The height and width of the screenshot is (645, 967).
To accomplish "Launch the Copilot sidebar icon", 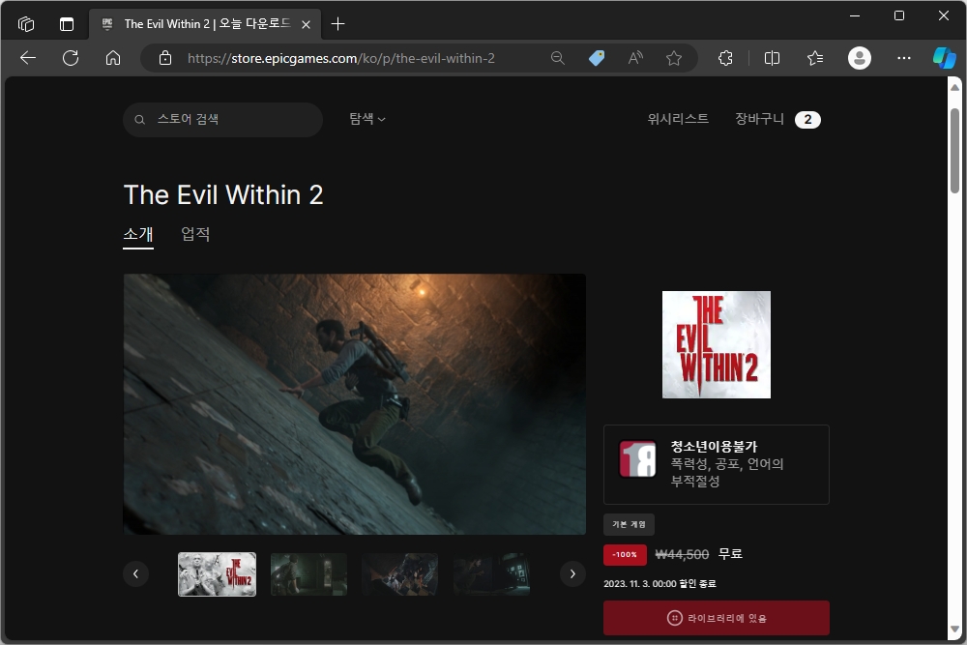I will [944, 58].
